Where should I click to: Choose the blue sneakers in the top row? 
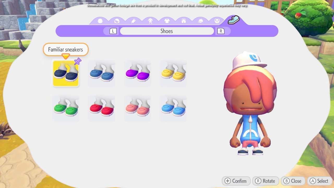102,74
